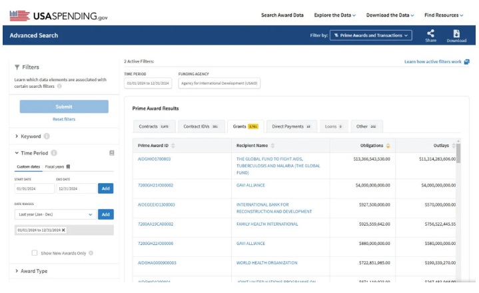This screenshot has height=293, width=479.
Task: Click the filter funnel icon beside Filters
Action: coord(17,67)
